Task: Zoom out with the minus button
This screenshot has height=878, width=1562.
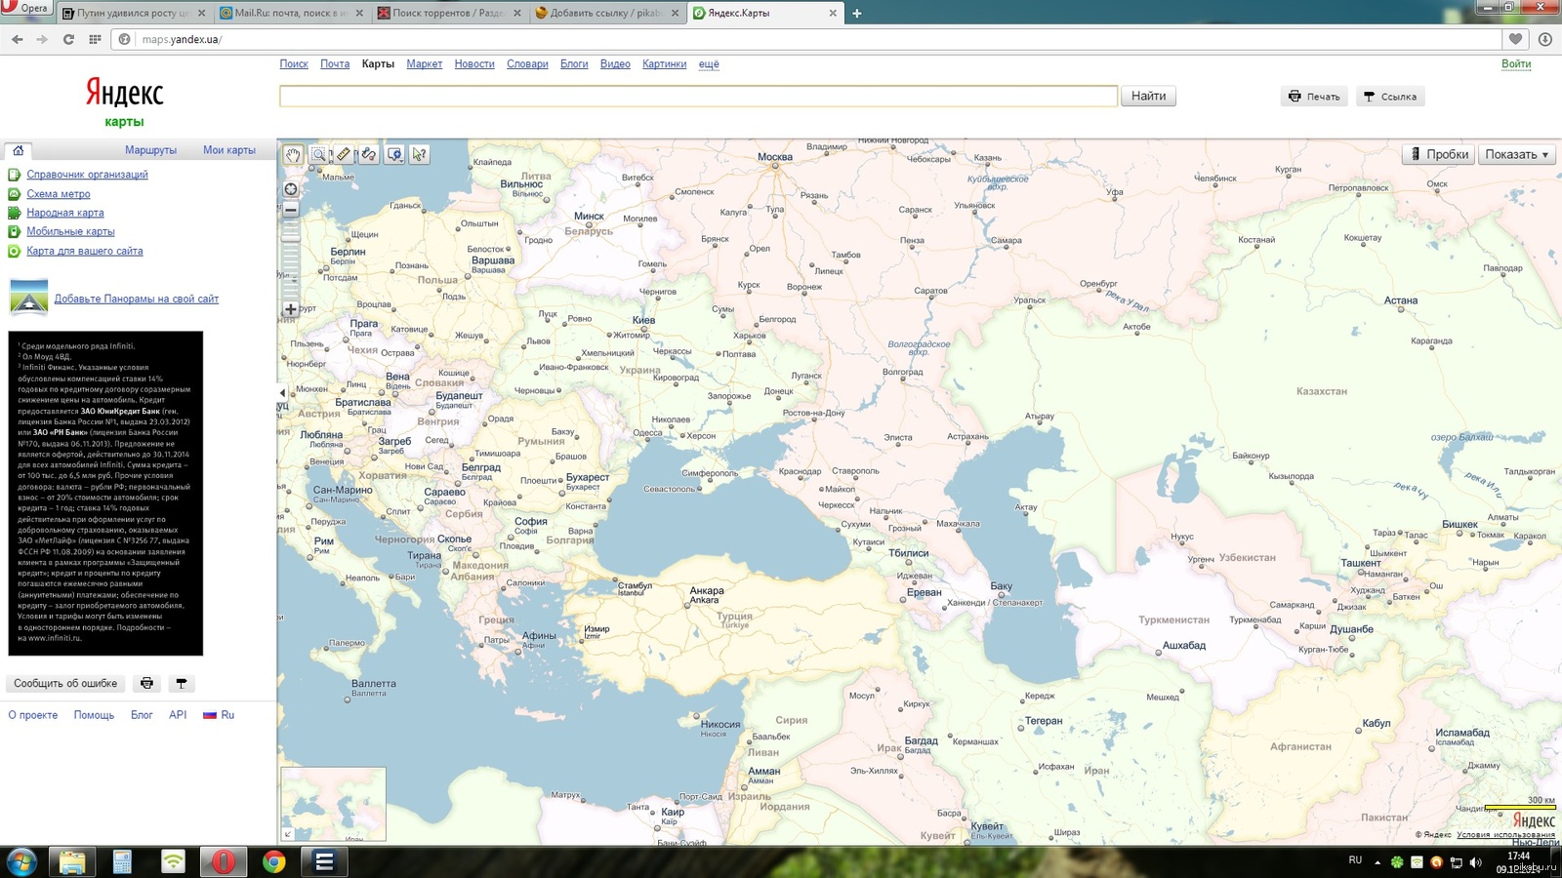Action: pos(290,210)
